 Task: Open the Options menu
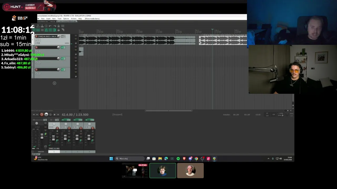click(x=66, y=19)
